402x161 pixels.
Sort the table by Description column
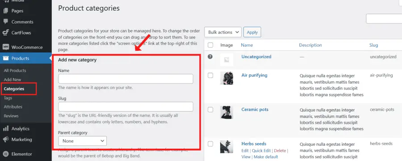(310, 45)
